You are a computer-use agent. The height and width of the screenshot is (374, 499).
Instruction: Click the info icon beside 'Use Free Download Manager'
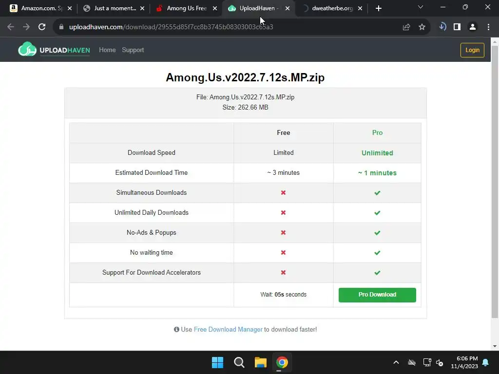[176, 330]
